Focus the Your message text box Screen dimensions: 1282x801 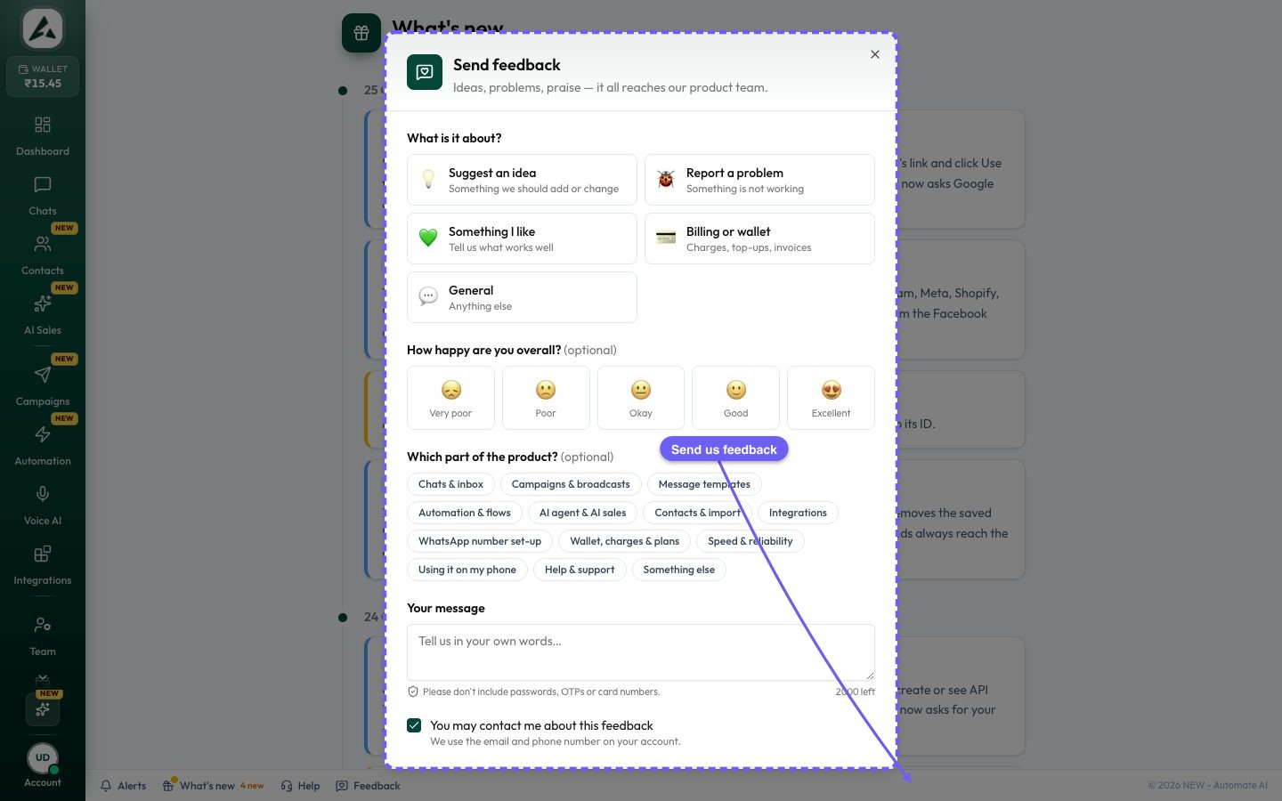tap(641, 652)
